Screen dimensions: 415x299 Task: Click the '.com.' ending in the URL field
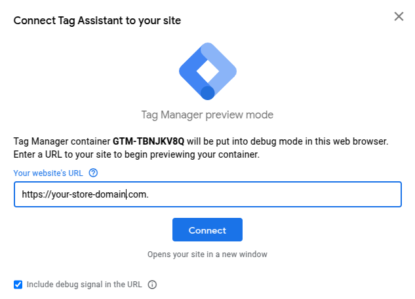pos(138,194)
